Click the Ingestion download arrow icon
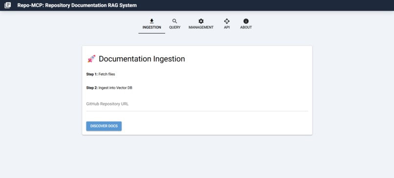This screenshot has height=178, width=394. click(x=152, y=21)
